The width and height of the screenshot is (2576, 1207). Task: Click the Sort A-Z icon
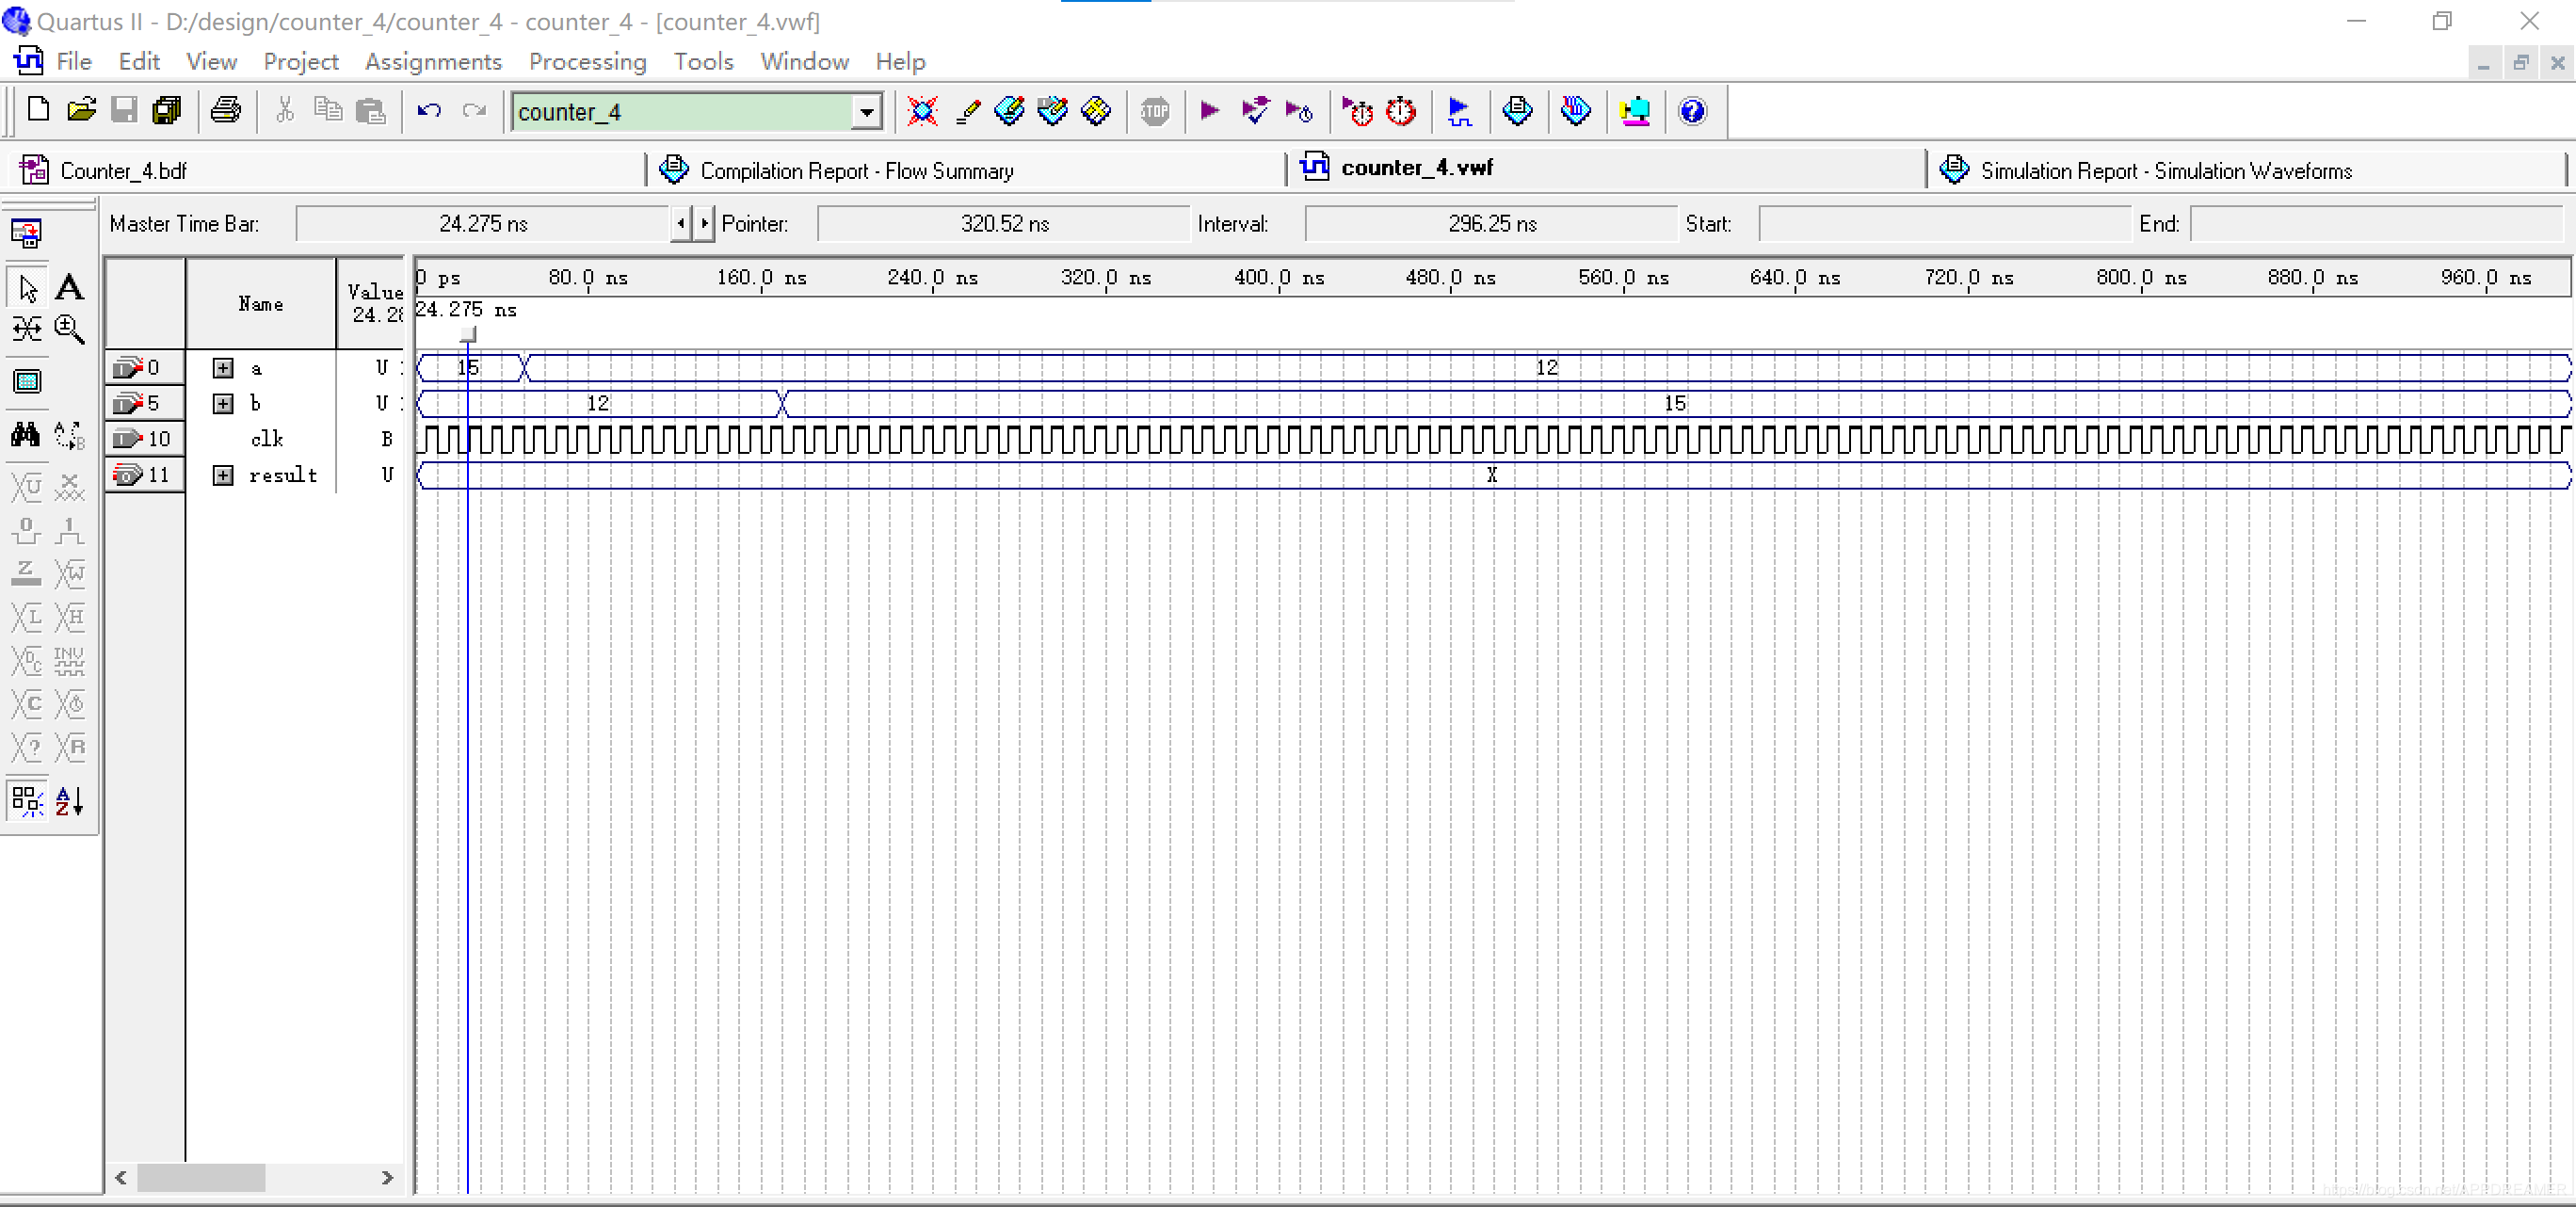point(69,801)
